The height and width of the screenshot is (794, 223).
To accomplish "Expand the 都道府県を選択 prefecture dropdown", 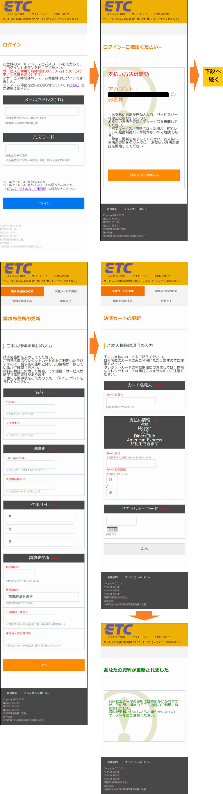I will pos(42,597).
